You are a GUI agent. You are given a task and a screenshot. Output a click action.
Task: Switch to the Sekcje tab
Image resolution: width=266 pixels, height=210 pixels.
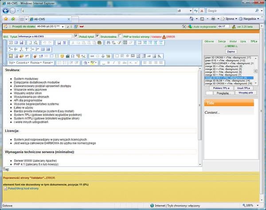click(x=222, y=42)
